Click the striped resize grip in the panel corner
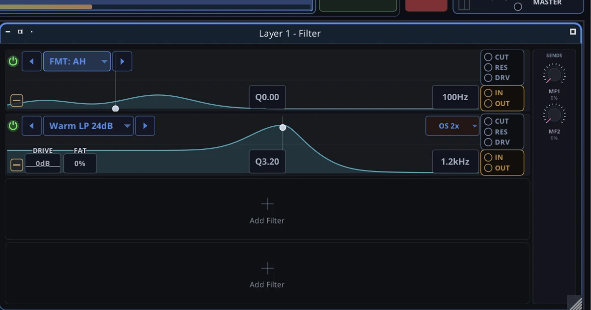591x310 pixels. (x=575, y=303)
